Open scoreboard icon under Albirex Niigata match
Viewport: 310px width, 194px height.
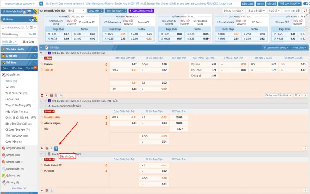[47, 148]
